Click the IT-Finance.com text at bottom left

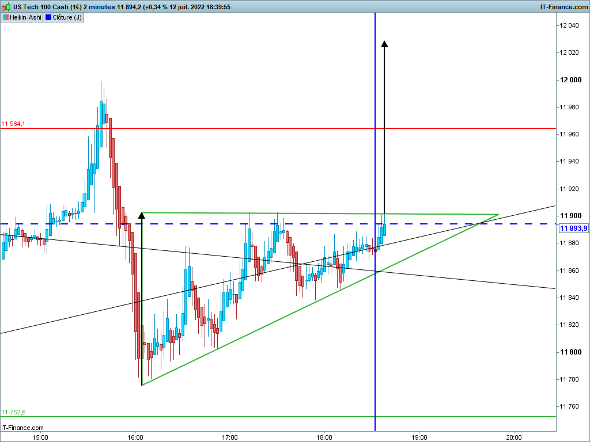click(22, 428)
